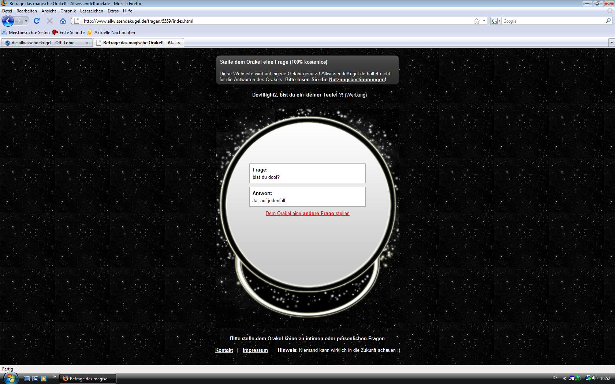Bookmark this page with the star icon
The image size is (615, 384).
coord(476,21)
